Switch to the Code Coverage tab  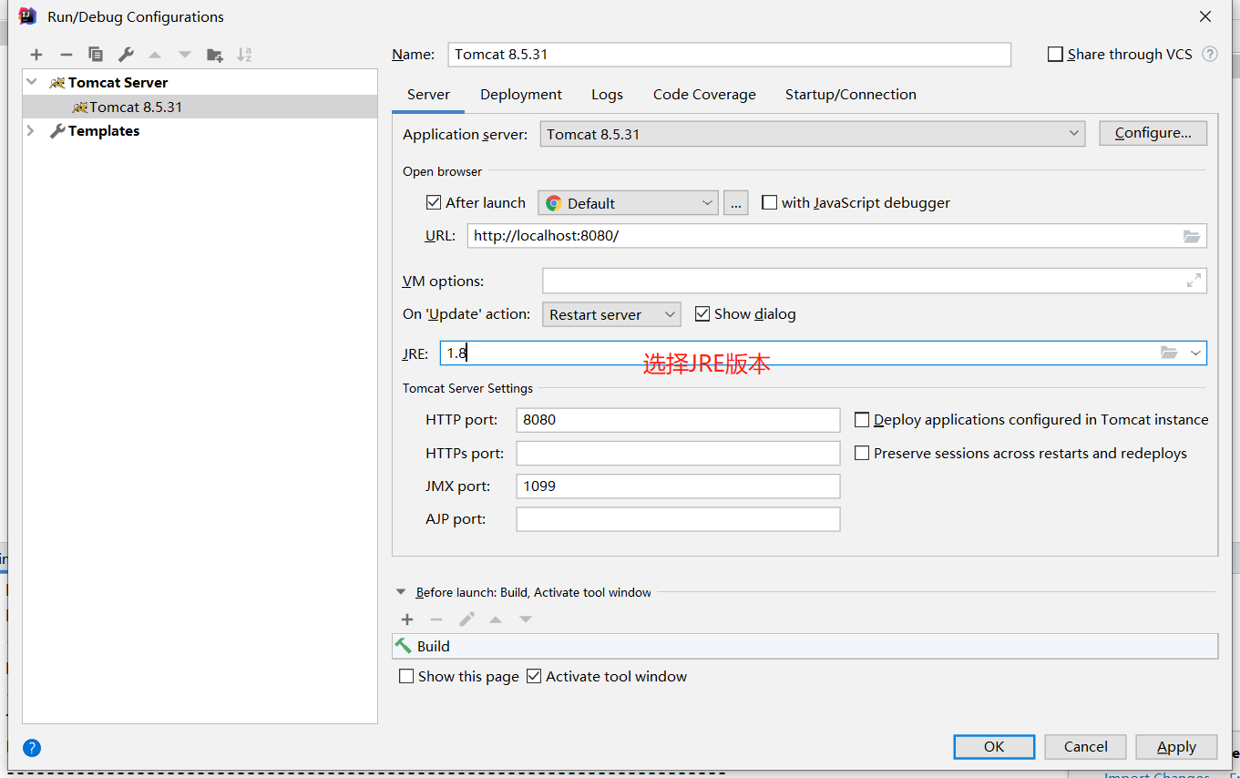[704, 95]
